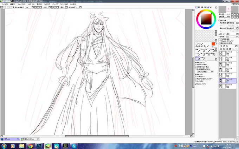Collapse the paper effects section
Image resolution: width=239 pixels, height=149 pixels.
219,20
